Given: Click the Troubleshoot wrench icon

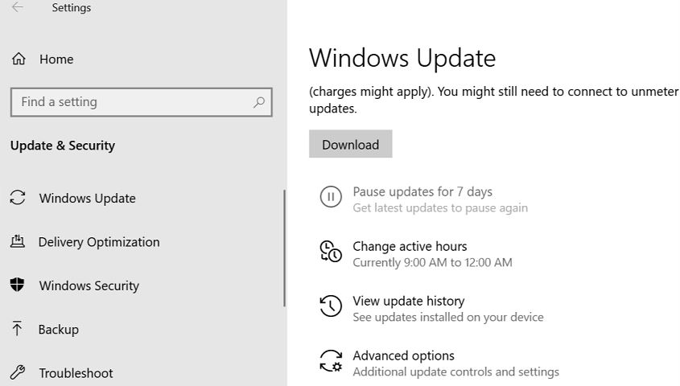Looking at the screenshot, I should tap(17, 372).
